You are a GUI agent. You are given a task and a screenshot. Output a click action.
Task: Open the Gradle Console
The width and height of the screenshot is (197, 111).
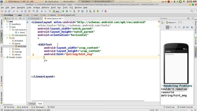point(185,107)
